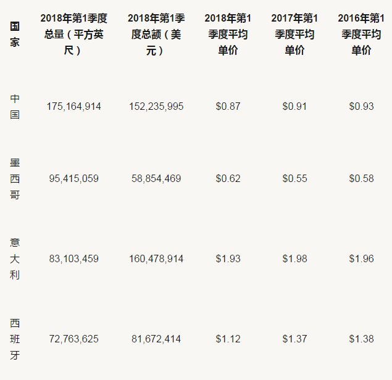Select the 2018年第1季度总量(平方英尺) header

coord(73,35)
